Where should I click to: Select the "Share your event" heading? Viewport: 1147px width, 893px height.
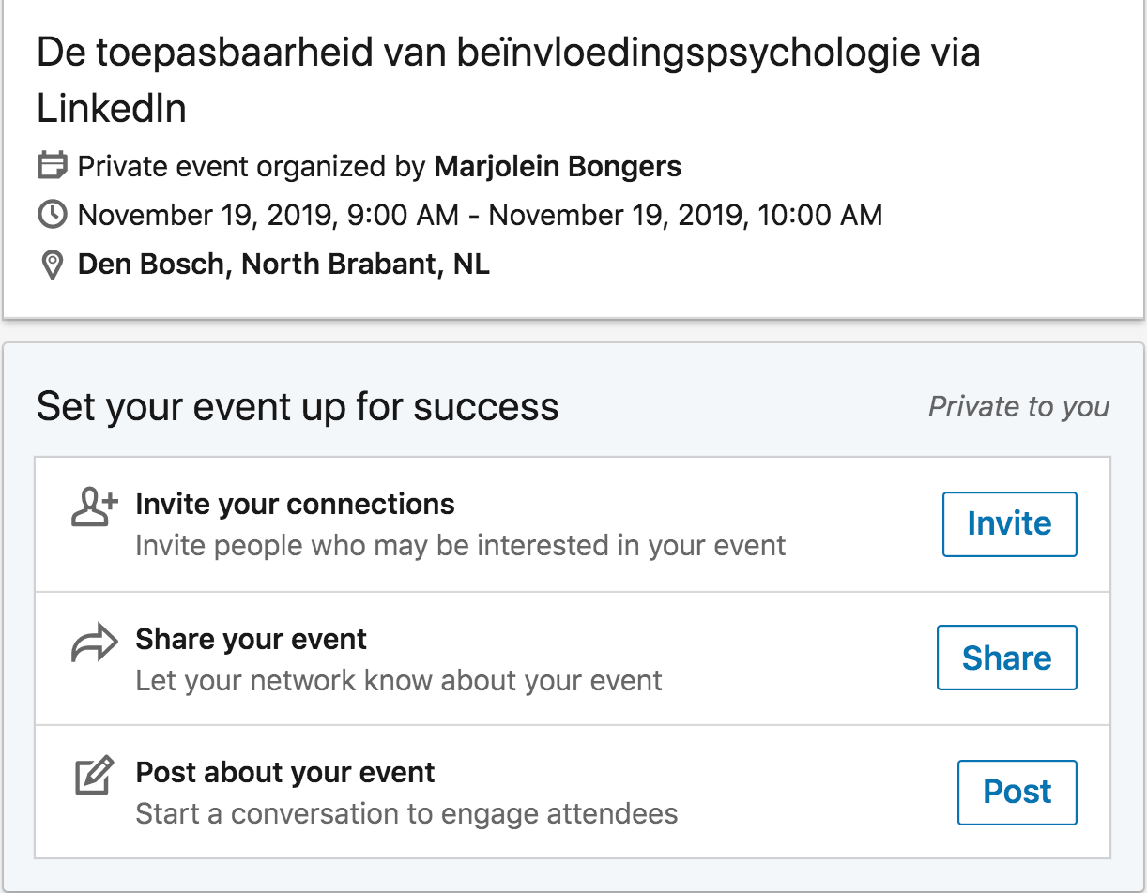[x=251, y=640]
